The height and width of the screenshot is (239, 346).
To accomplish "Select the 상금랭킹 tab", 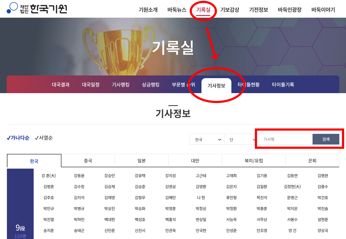I will click(x=150, y=84).
